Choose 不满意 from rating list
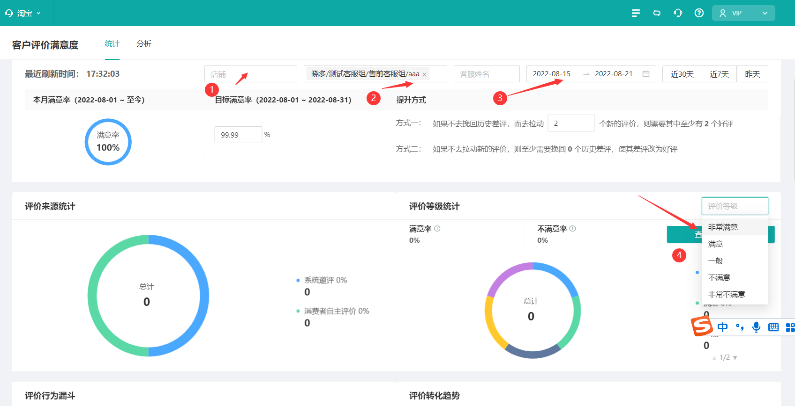 735,277
